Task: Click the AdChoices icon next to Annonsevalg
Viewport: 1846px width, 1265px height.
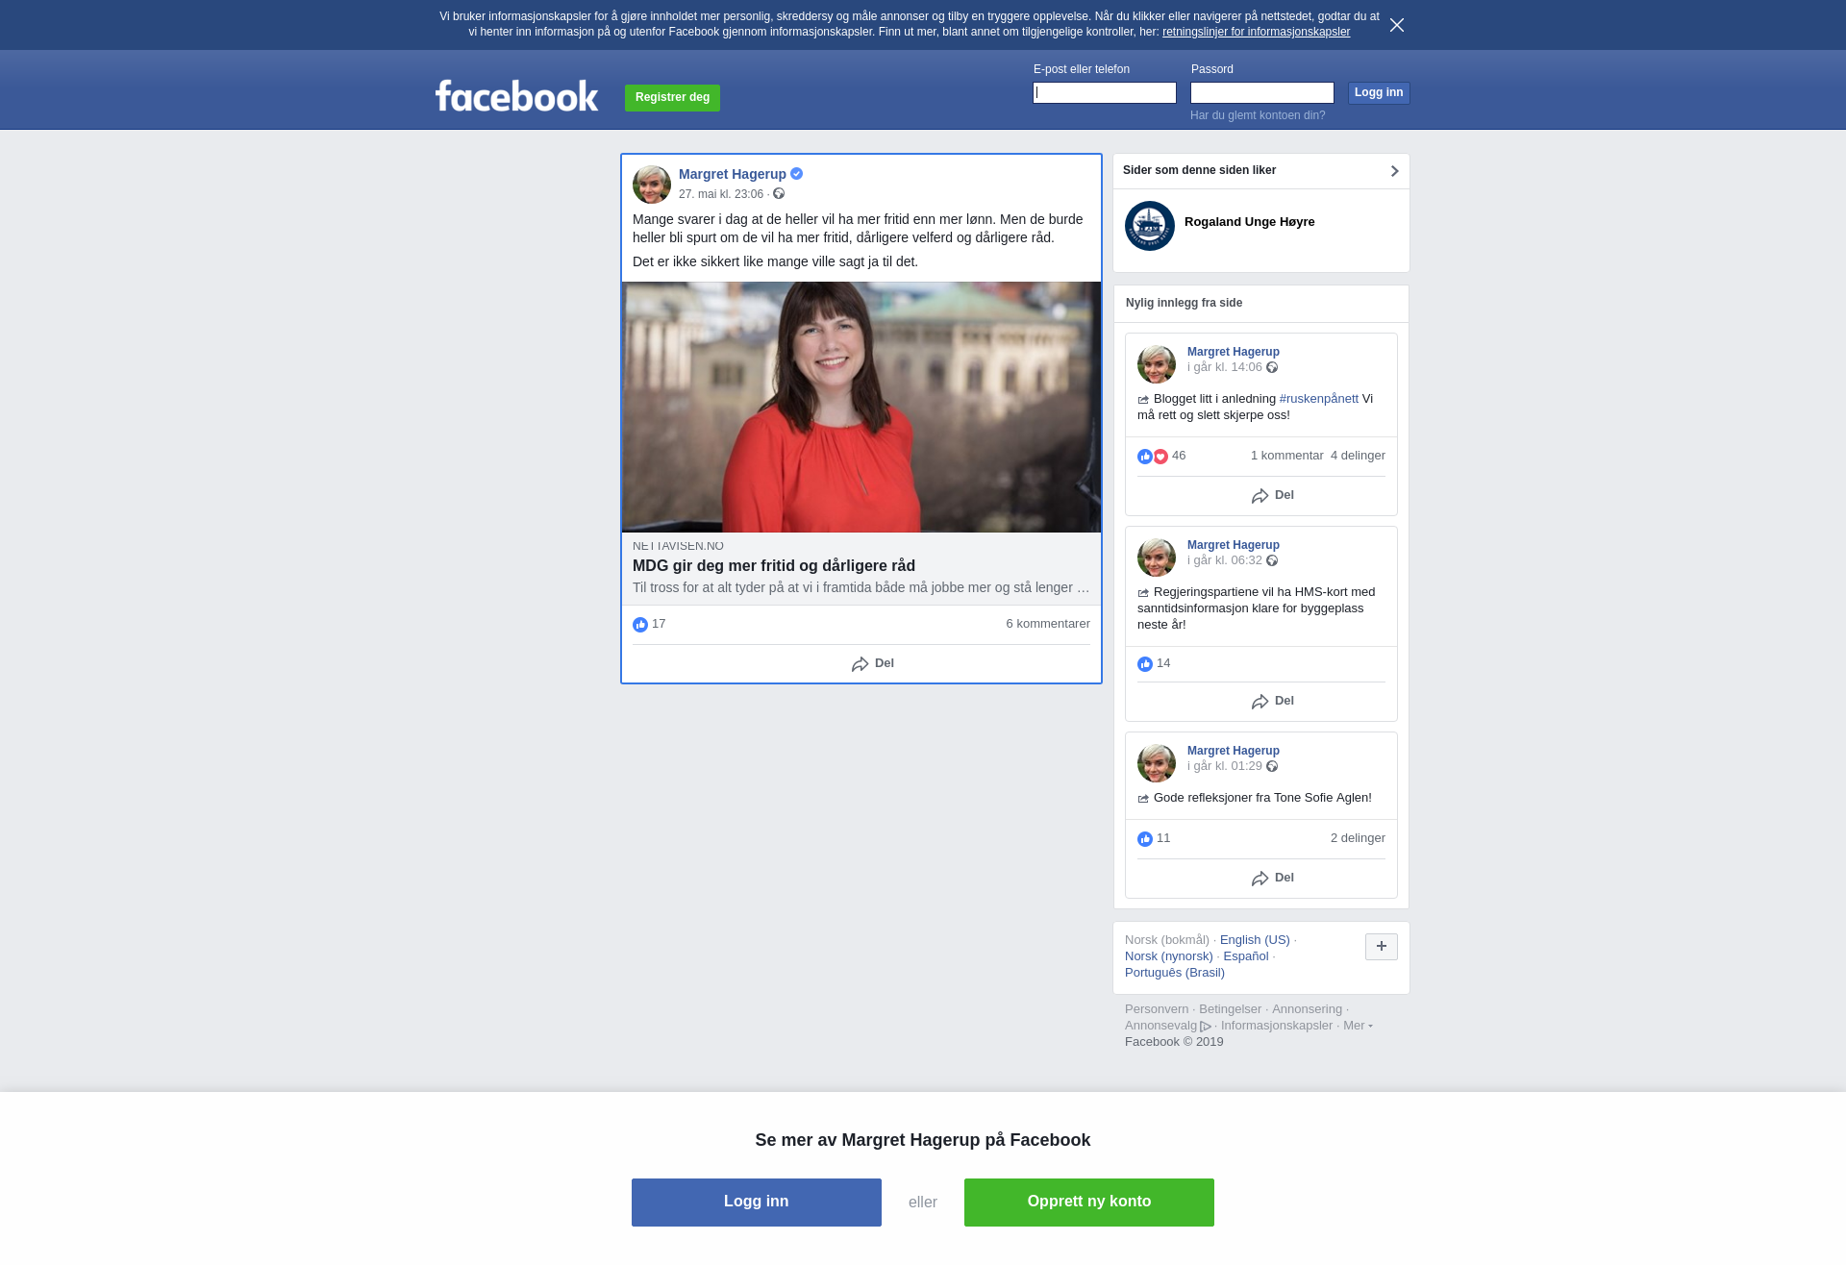Action: click(1206, 1027)
